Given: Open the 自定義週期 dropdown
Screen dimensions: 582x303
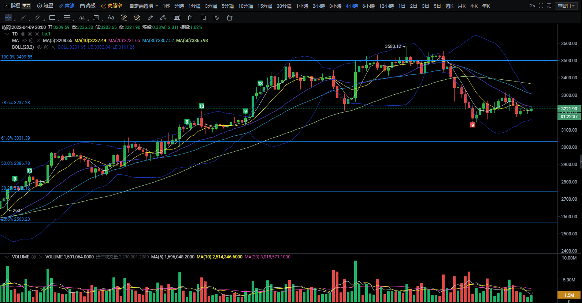Looking at the screenshot, I should pos(144,6).
